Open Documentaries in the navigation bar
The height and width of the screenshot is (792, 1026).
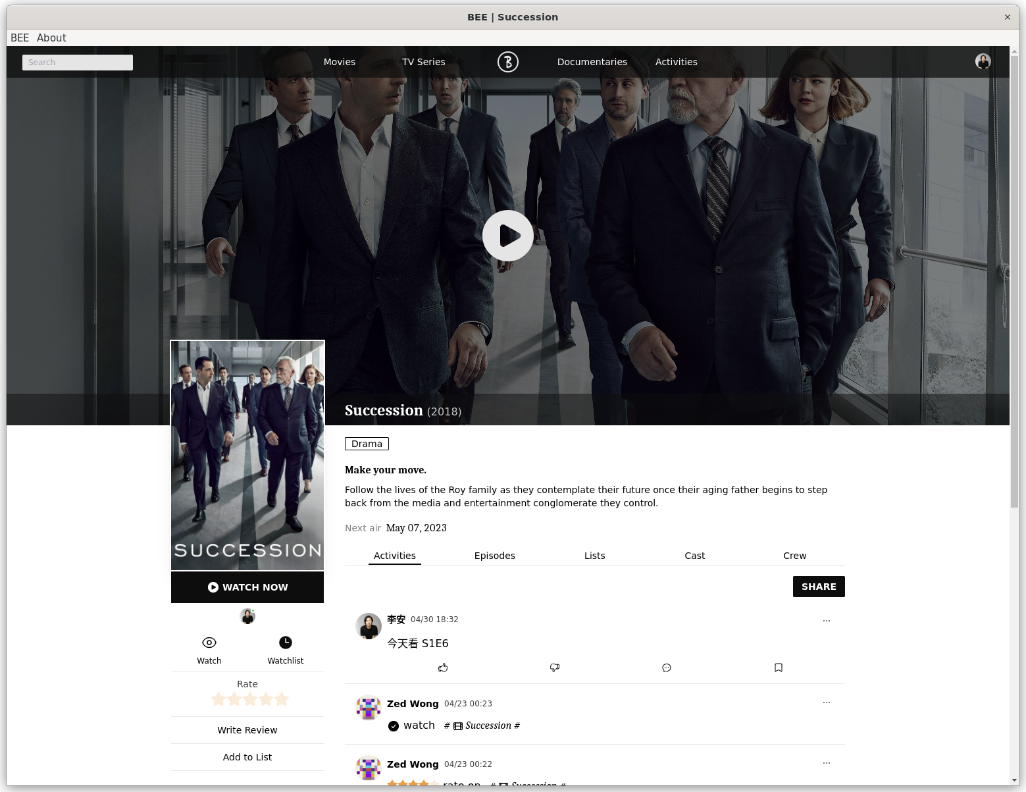592,62
